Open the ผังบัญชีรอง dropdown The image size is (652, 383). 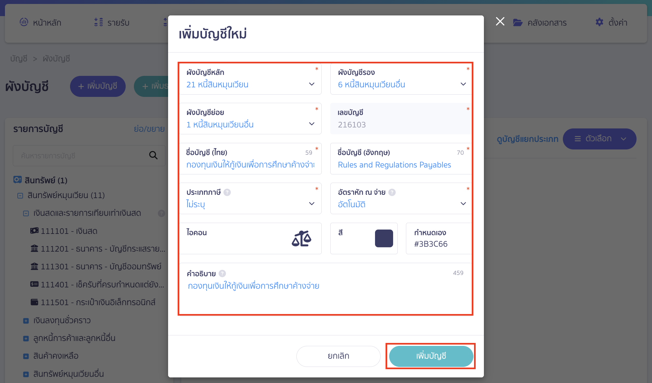401,79
